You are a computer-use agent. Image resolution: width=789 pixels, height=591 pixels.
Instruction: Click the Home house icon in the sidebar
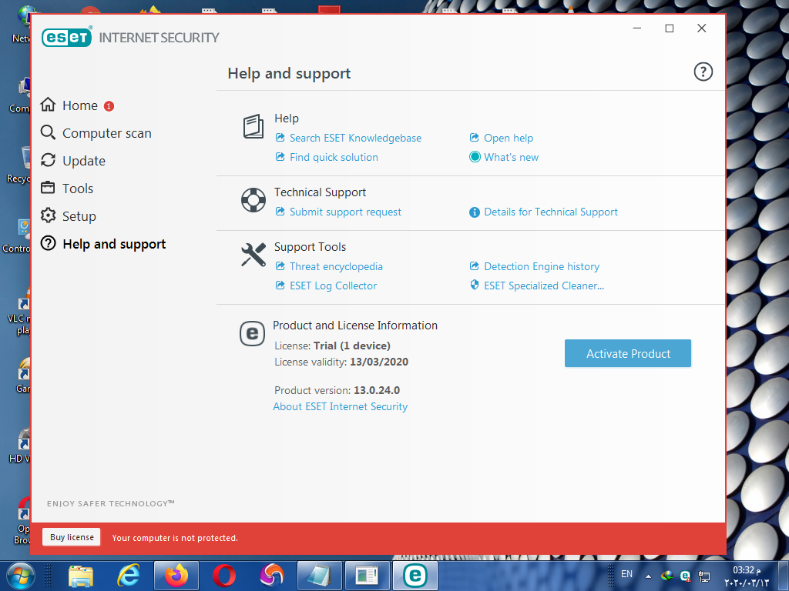48,105
